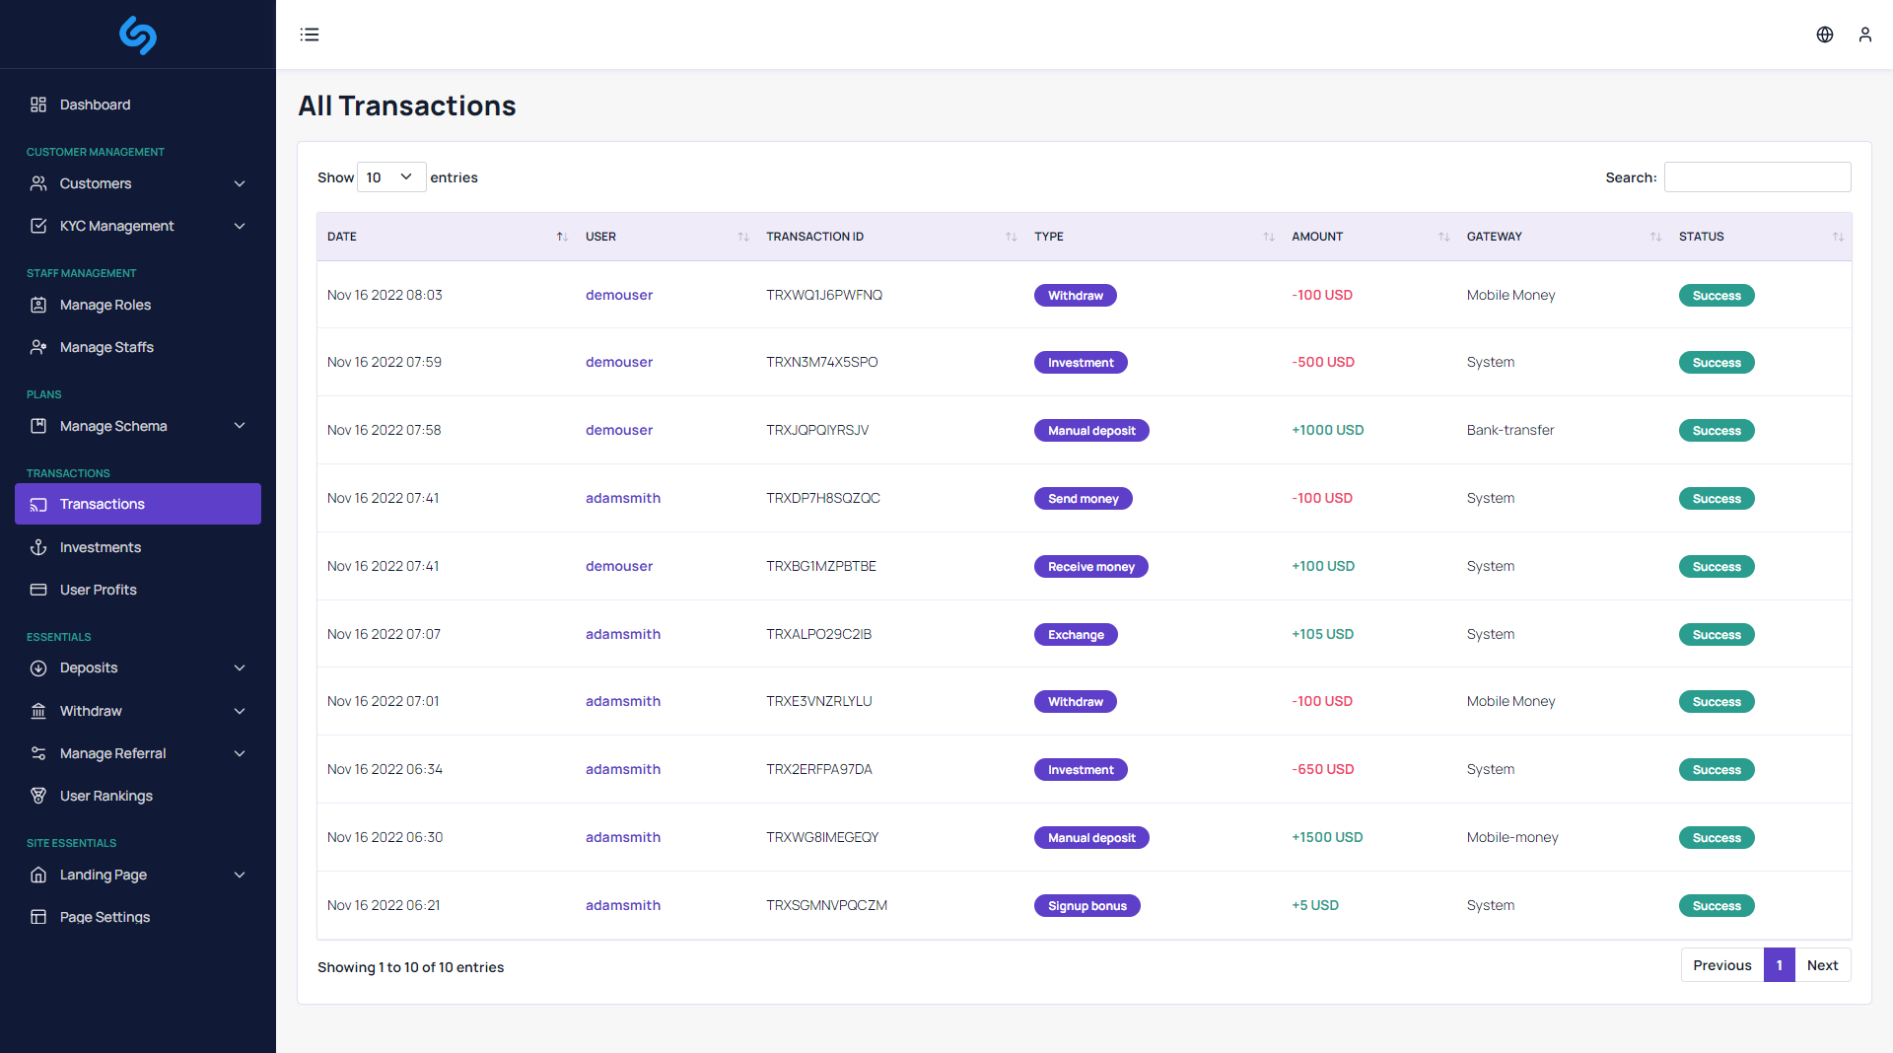Toggle the sidebar with hamburger list icon
The height and width of the screenshot is (1053, 1893).
pyautogui.click(x=310, y=35)
